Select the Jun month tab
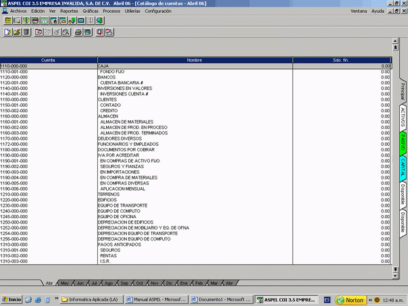The image size is (408, 306). (80, 283)
